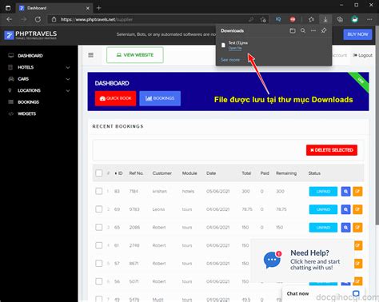Open password key icon in address bar
The height and width of the screenshot is (302, 379).
(x=251, y=19)
